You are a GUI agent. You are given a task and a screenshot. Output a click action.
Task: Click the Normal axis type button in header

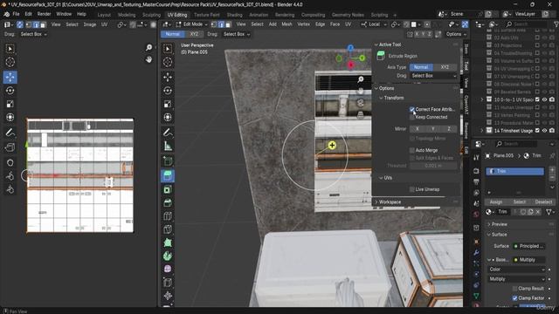click(173, 34)
